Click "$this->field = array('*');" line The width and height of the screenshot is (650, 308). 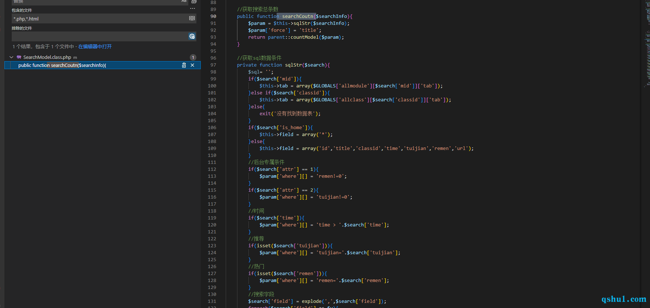[x=296, y=134]
